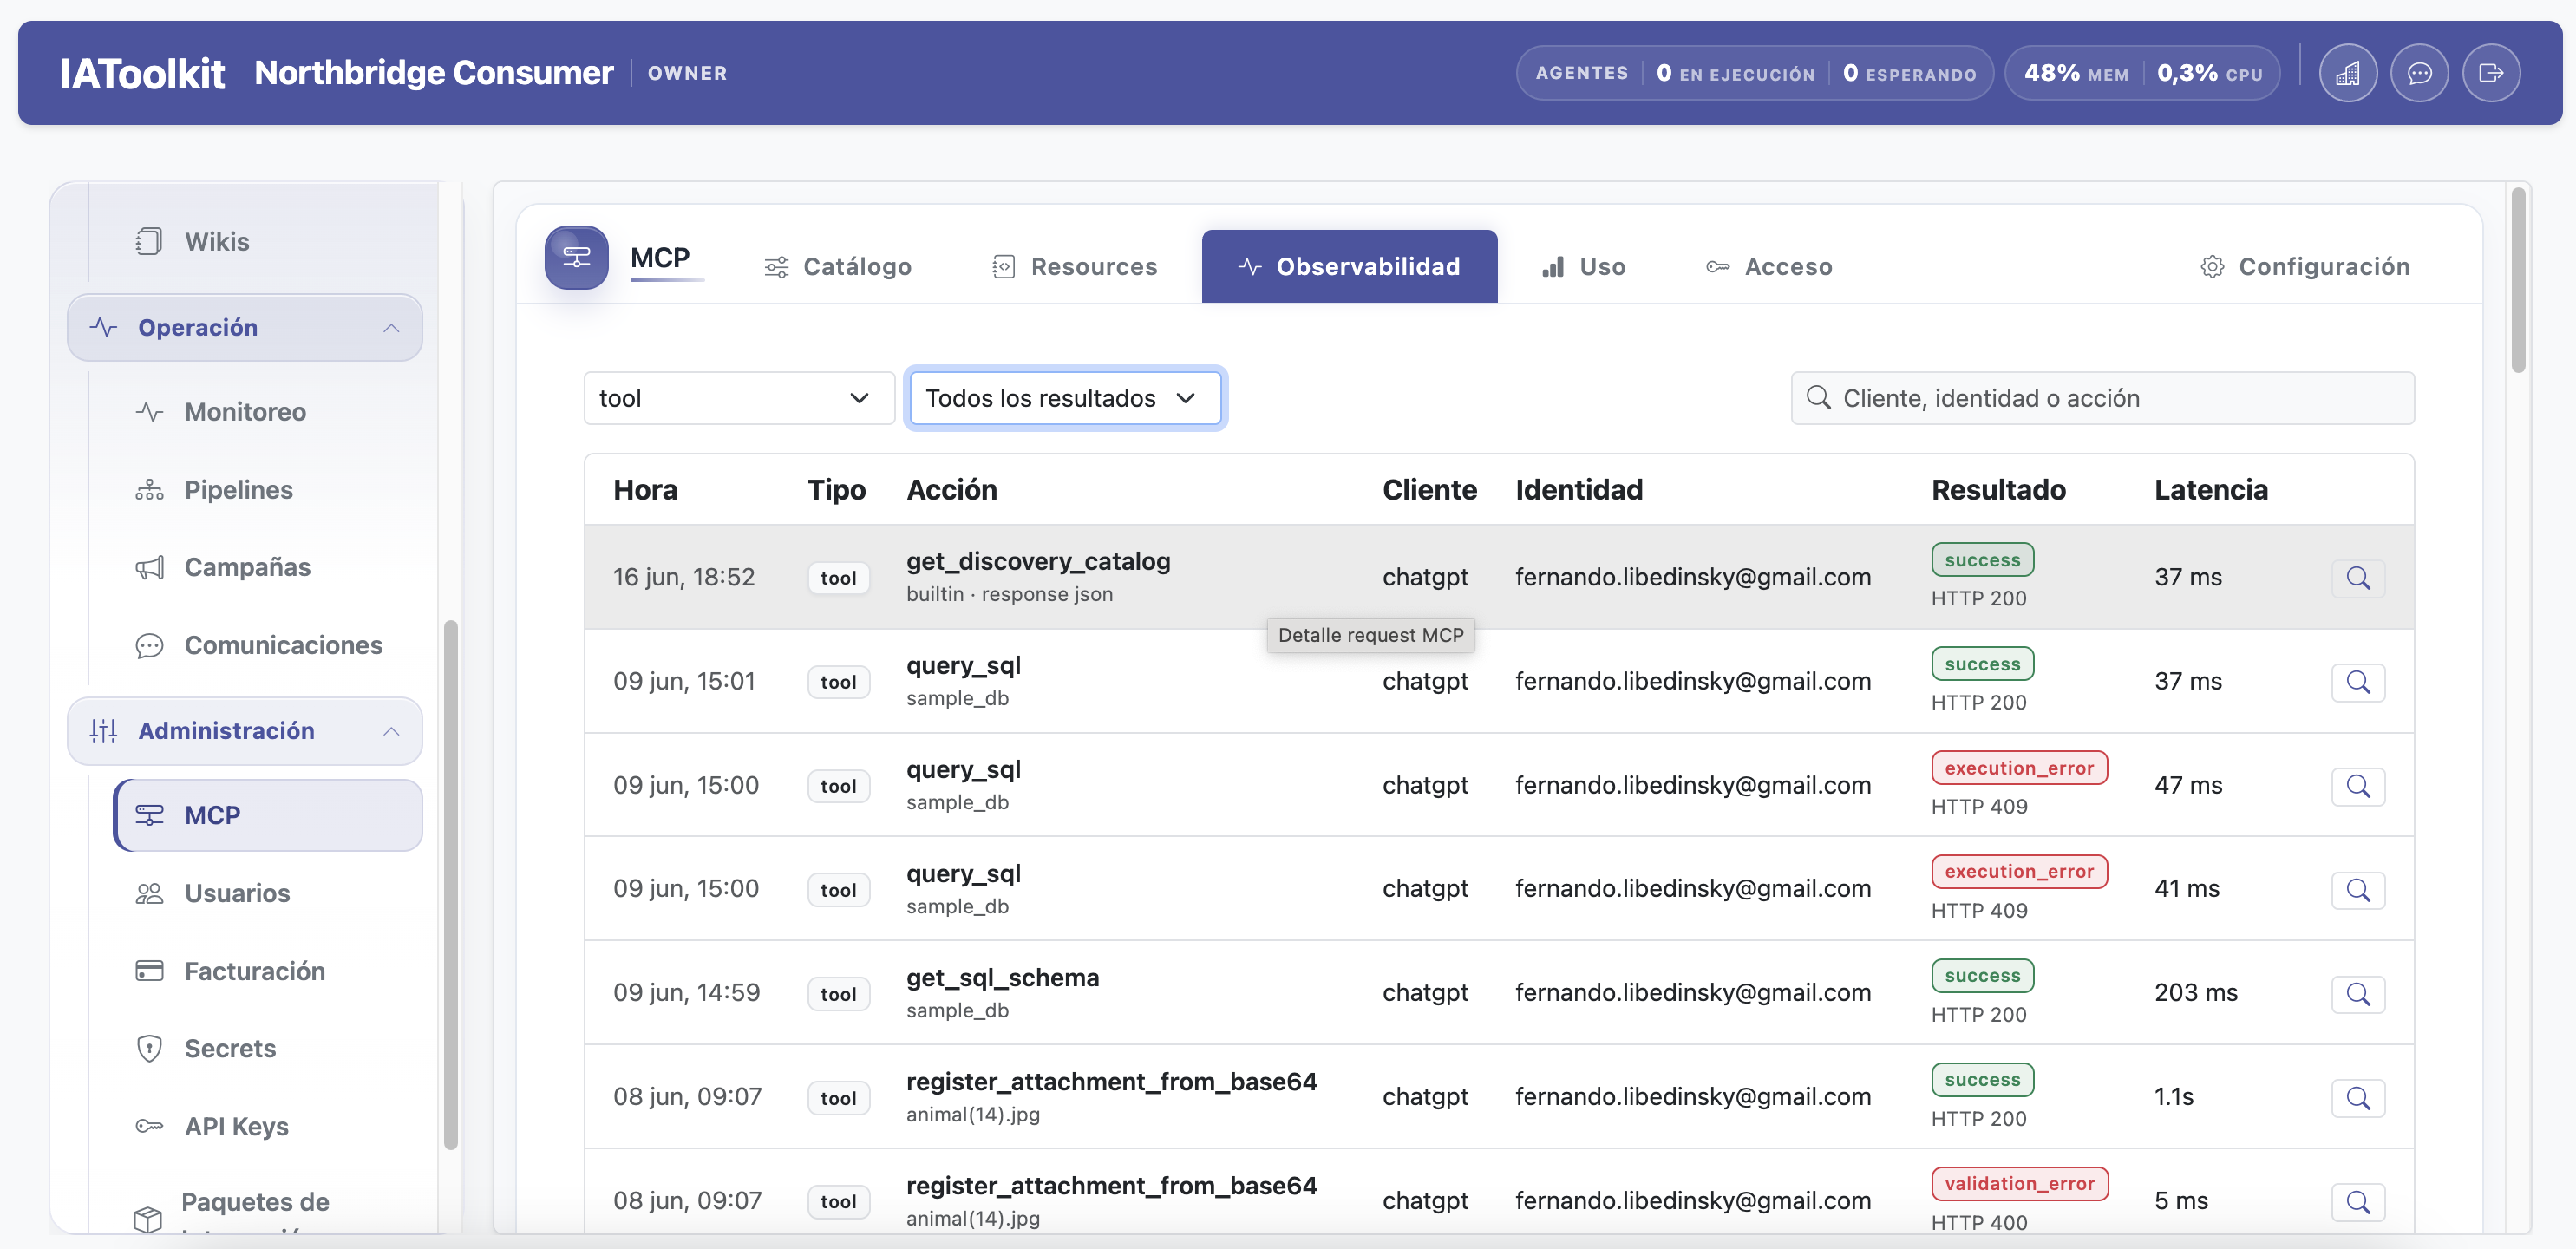Switch to the Resources tab
2576x1249 pixels.
[x=1075, y=267]
